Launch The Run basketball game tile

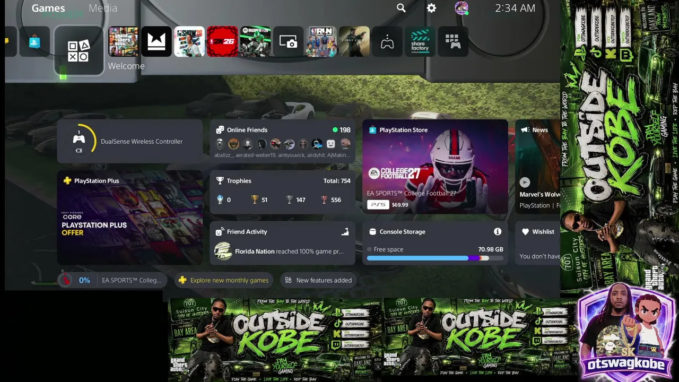point(321,41)
